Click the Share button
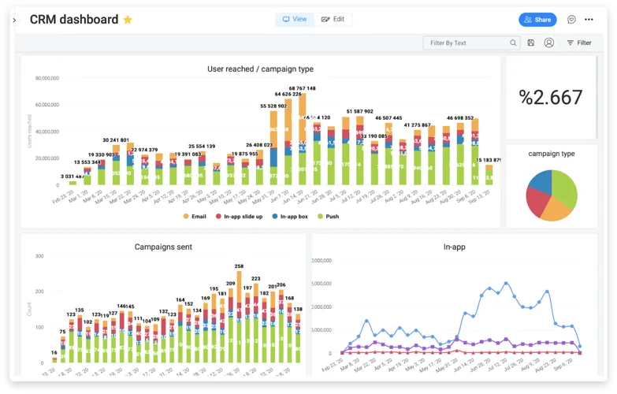 537,20
